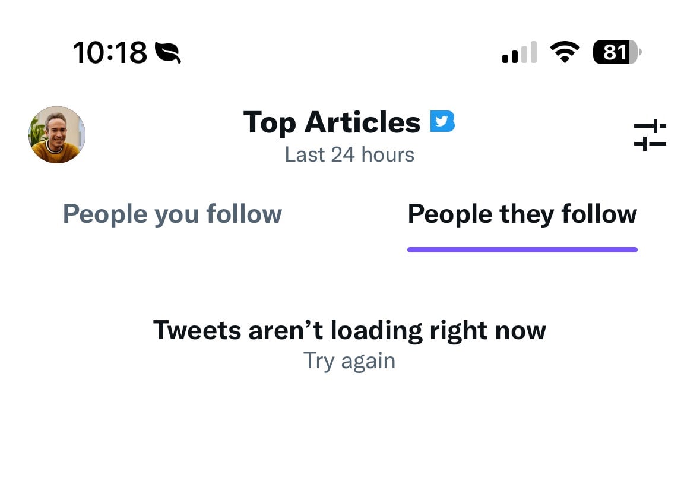Tap the Wi-Fi status icon
Image resolution: width=700 pixels, height=487 pixels.
pos(565,52)
